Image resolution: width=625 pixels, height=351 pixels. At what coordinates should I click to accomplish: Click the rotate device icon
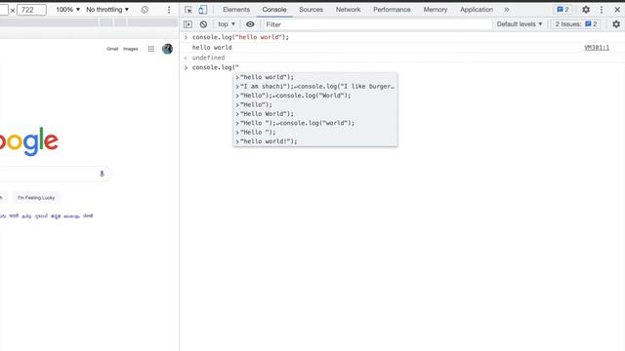coord(145,10)
